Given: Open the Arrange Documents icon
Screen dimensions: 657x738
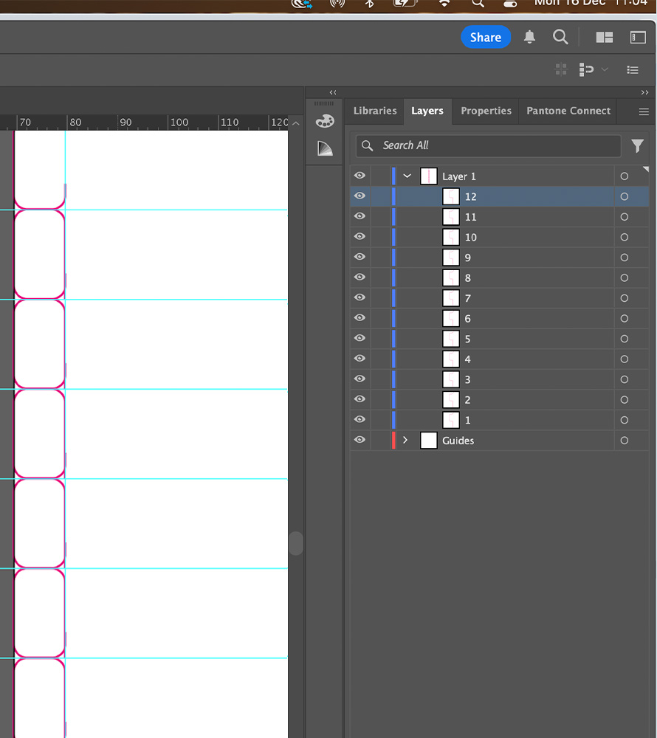Looking at the screenshot, I should [x=605, y=37].
